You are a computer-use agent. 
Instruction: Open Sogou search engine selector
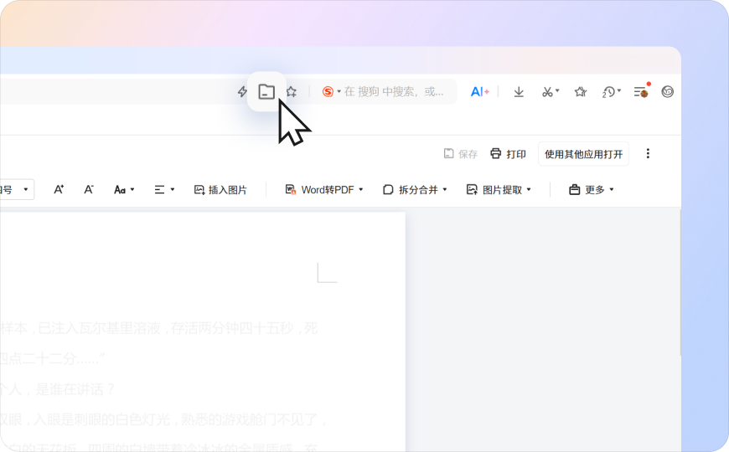pos(332,91)
